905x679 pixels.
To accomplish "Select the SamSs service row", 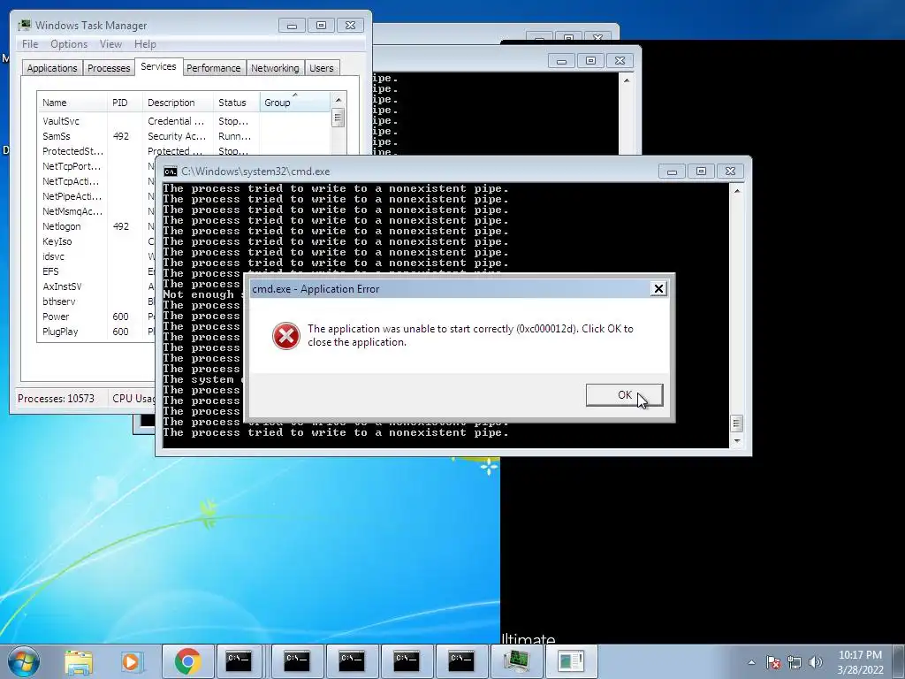I will (x=184, y=136).
